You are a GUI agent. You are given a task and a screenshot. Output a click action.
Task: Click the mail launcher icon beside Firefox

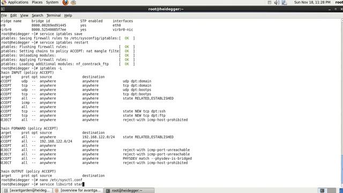pos(73,3)
